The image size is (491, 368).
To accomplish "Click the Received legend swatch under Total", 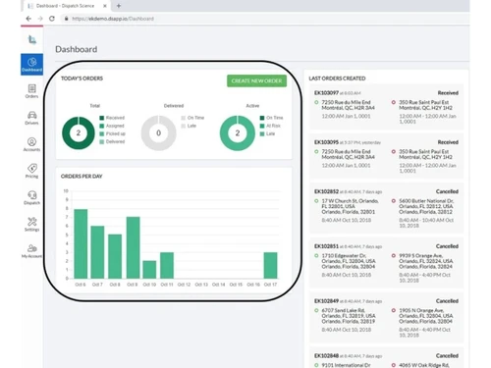I will (102, 118).
